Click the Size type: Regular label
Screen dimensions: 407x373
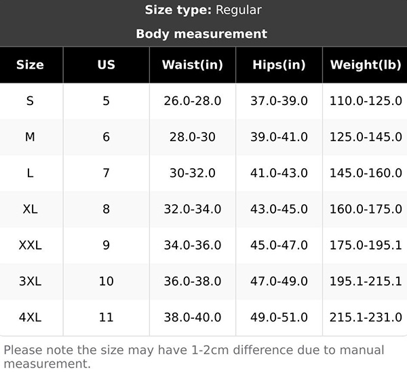pyautogui.click(x=203, y=10)
